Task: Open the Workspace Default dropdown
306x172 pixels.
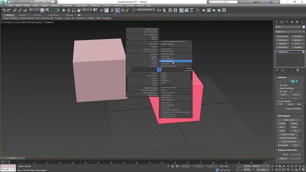Action: tap(44, 2)
